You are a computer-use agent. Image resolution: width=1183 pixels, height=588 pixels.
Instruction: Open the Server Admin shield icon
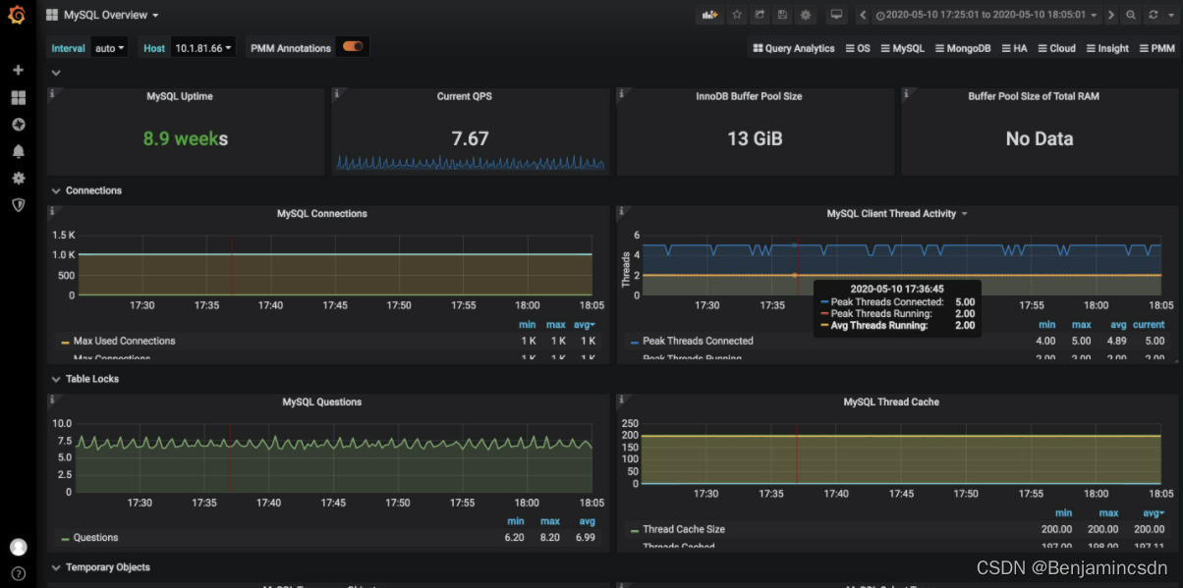pyautogui.click(x=18, y=204)
